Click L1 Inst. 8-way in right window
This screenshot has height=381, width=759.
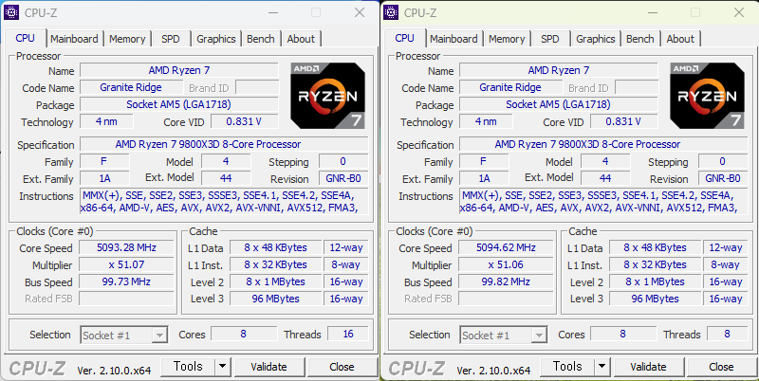[726, 265]
